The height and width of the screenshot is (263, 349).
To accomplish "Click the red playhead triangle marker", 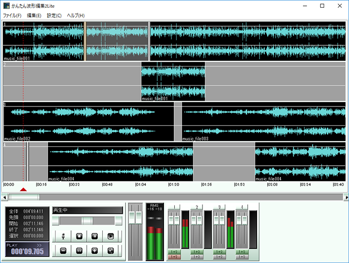I will click(x=23, y=190).
